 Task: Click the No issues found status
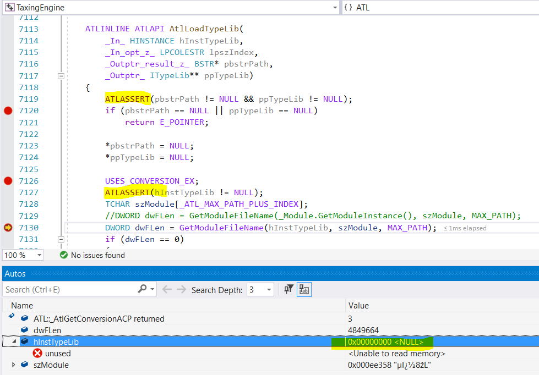(x=97, y=255)
